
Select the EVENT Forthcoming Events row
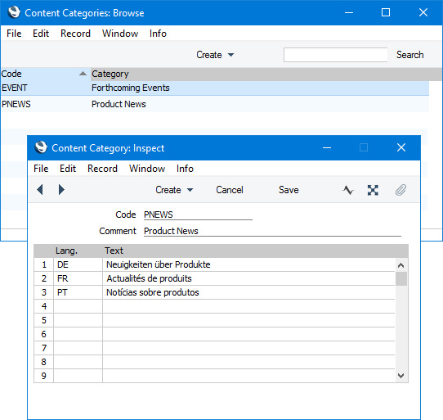[215, 88]
